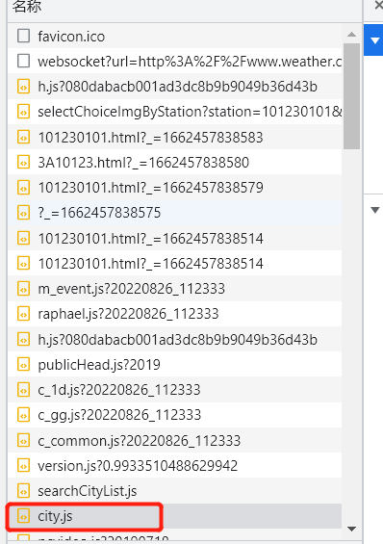
Task: Click the icon beside 3A10123.html request
Action: tap(23, 163)
